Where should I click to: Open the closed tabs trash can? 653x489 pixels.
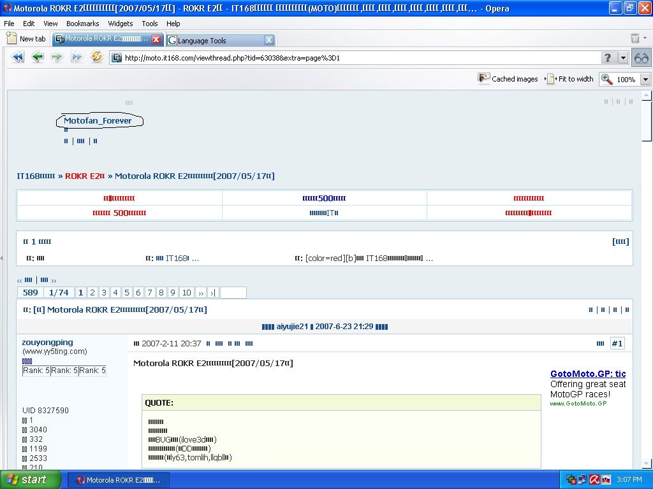[635, 38]
